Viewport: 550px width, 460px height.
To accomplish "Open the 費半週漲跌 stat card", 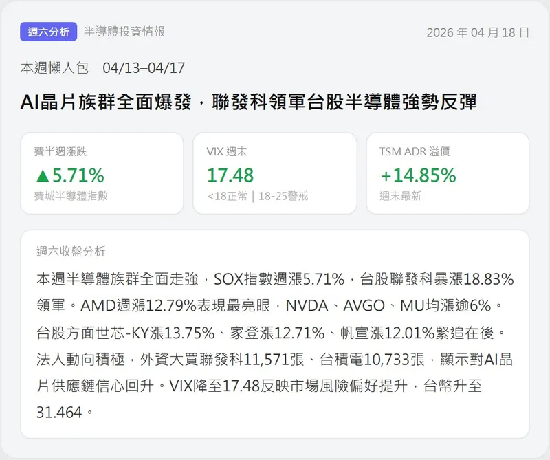I will coord(102,173).
